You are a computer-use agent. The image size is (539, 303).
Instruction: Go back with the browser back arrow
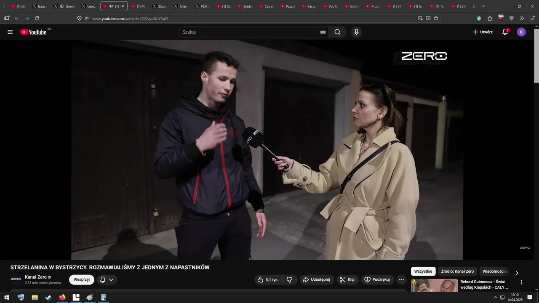click(x=17, y=18)
